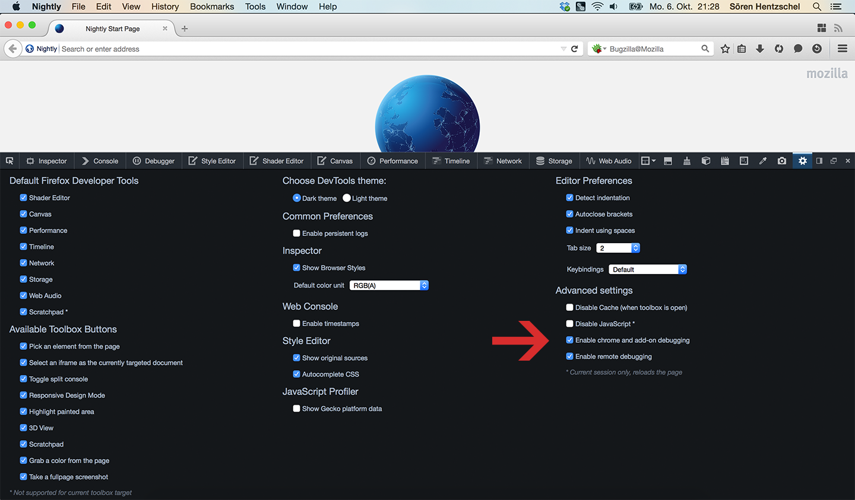Open the Keybindings dropdown
Image resolution: width=855 pixels, height=500 pixels.
[x=648, y=269]
